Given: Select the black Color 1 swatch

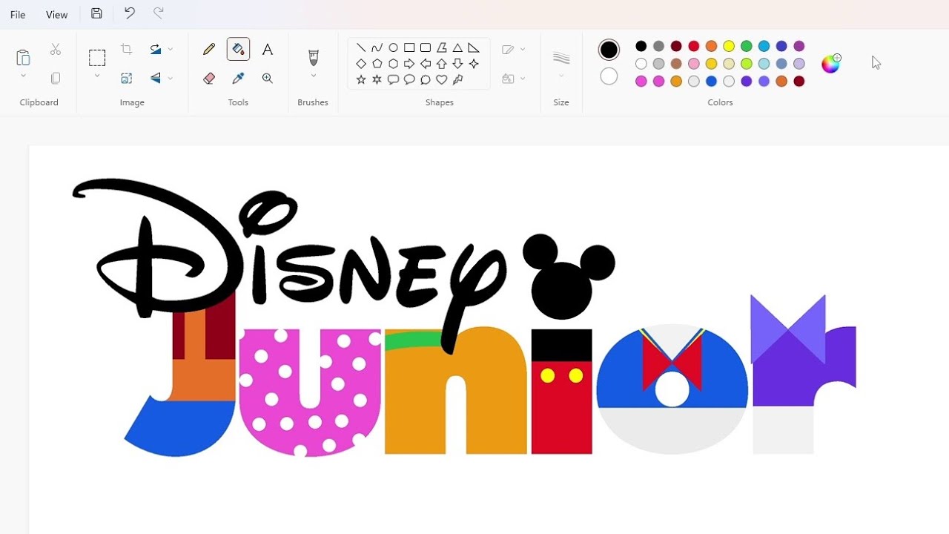Looking at the screenshot, I should 609,50.
